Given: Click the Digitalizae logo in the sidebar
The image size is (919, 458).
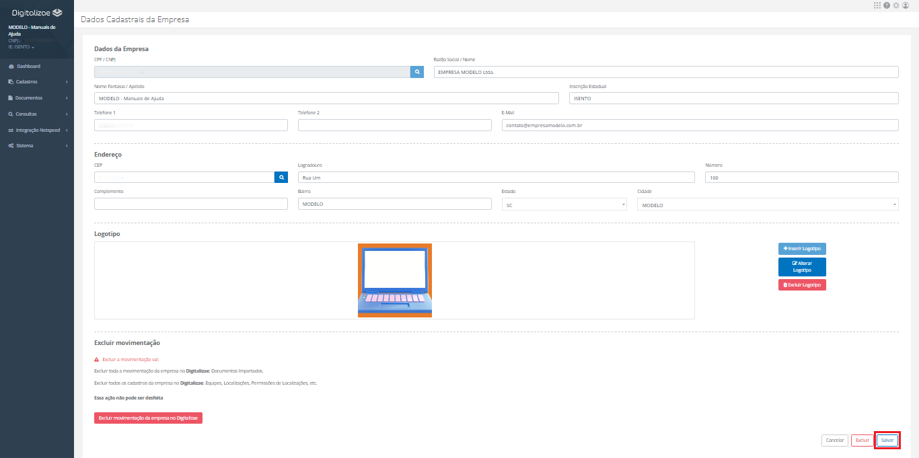Looking at the screenshot, I should click(x=37, y=13).
